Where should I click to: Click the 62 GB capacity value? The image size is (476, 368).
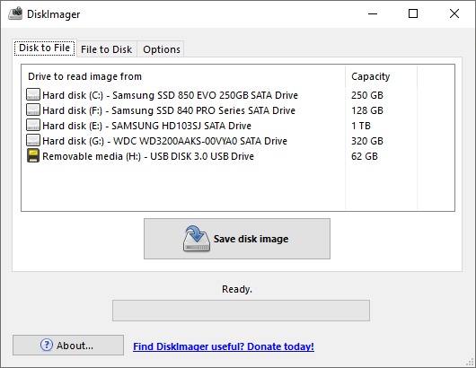click(365, 156)
